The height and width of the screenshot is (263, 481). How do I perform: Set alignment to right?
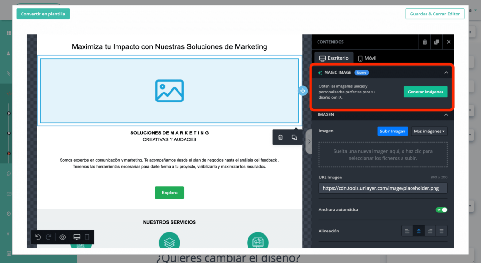430,231
